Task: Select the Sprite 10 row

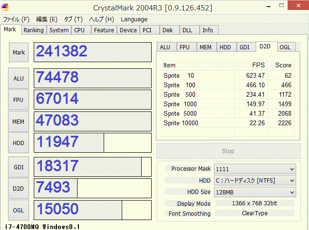Action: (x=228, y=75)
